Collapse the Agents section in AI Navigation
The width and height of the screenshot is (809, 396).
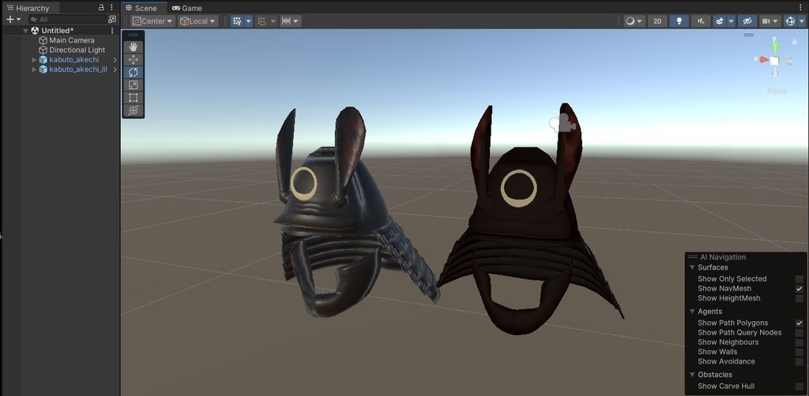692,312
